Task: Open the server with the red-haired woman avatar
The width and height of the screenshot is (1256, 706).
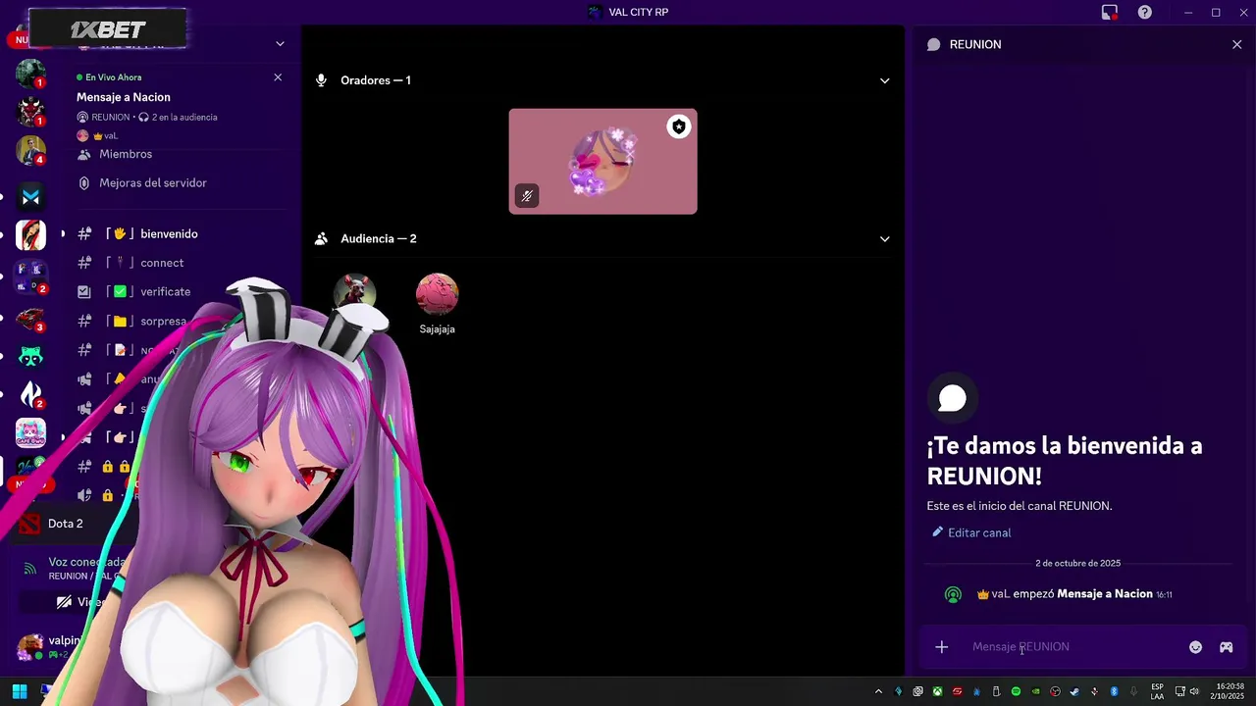Action: (30, 235)
